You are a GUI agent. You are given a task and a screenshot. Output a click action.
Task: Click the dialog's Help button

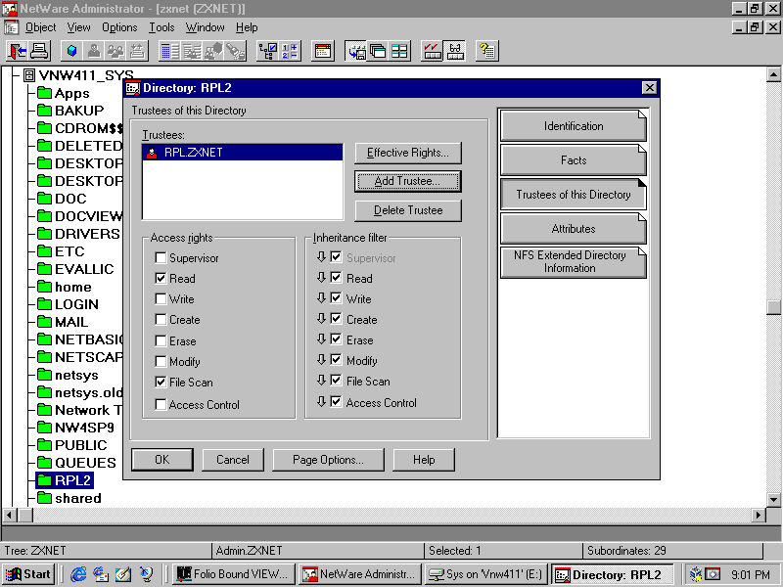point(424,459)
